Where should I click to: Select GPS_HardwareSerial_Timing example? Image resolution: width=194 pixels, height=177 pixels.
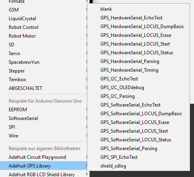click(x=139, y=70)
